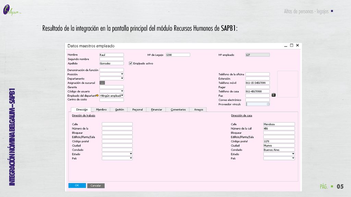Screen dimensions: 351x197
Task: Click the Nombre field containing Raul
Action: (111, 55)
